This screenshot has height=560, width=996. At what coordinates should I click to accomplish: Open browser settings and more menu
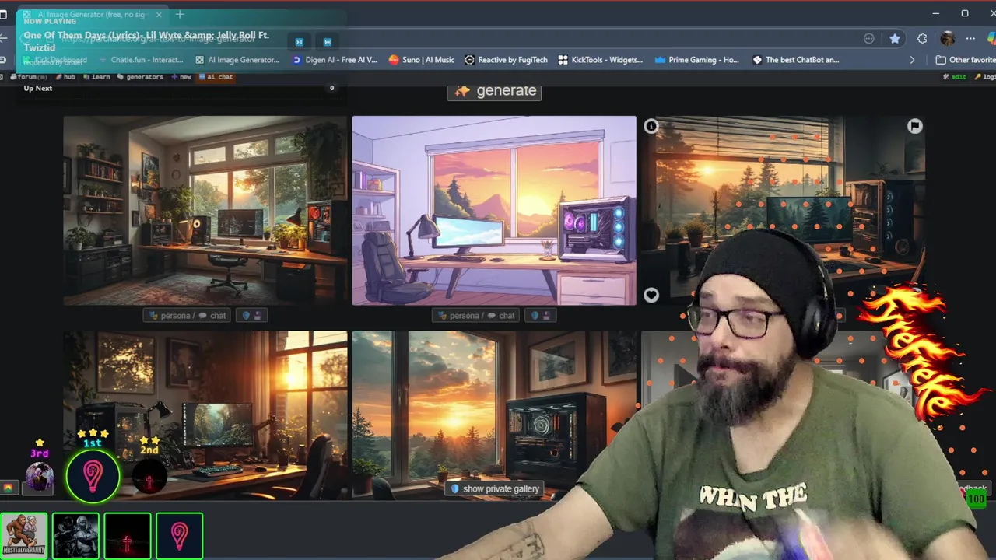[x=970, y=38]
